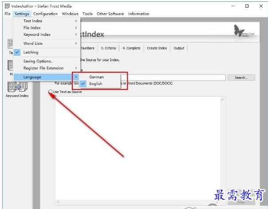Viewport: 268px width, 209px height.
Task: Expand the Language submenu
Action: 47,77
